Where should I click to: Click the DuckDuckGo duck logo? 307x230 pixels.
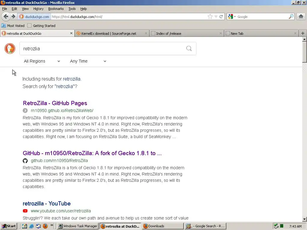click(x=10, y=49)
